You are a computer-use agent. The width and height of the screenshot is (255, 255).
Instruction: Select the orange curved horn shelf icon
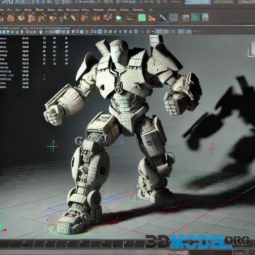[73, 18]
